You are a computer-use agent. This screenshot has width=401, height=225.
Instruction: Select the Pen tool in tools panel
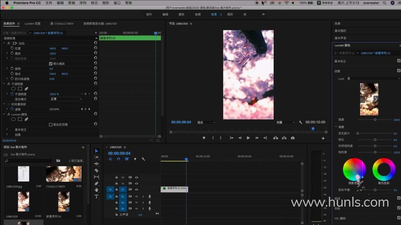96,183
